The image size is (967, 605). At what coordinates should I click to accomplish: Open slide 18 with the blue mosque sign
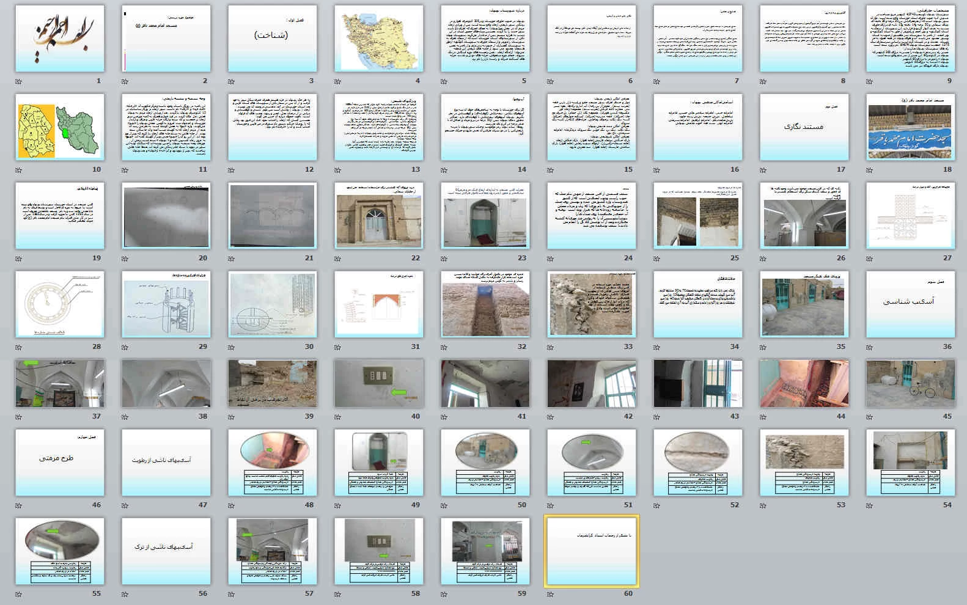click(x=910, y=127)
